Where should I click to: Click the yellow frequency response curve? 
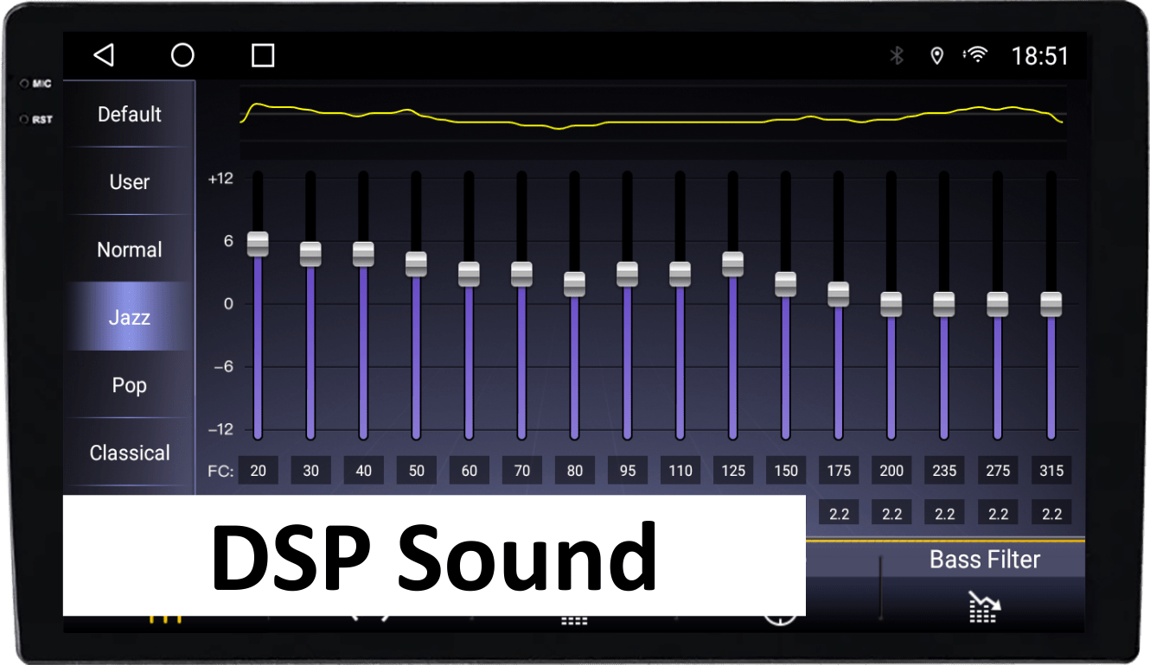click(652, 117)
